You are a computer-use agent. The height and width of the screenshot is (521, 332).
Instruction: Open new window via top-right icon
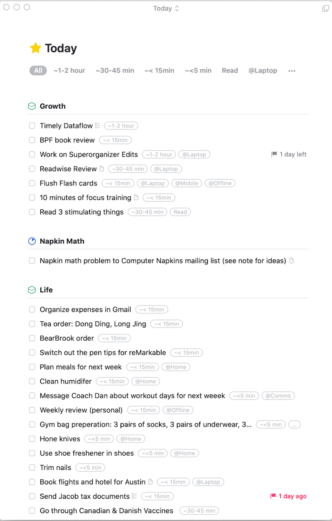click(x=325, y=8)
